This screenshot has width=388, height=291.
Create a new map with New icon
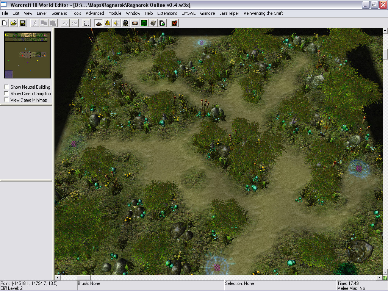pyautogui.click(x=5, y=23)
